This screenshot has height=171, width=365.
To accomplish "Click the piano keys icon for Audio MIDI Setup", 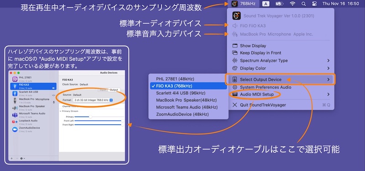I will pos(235,94).
